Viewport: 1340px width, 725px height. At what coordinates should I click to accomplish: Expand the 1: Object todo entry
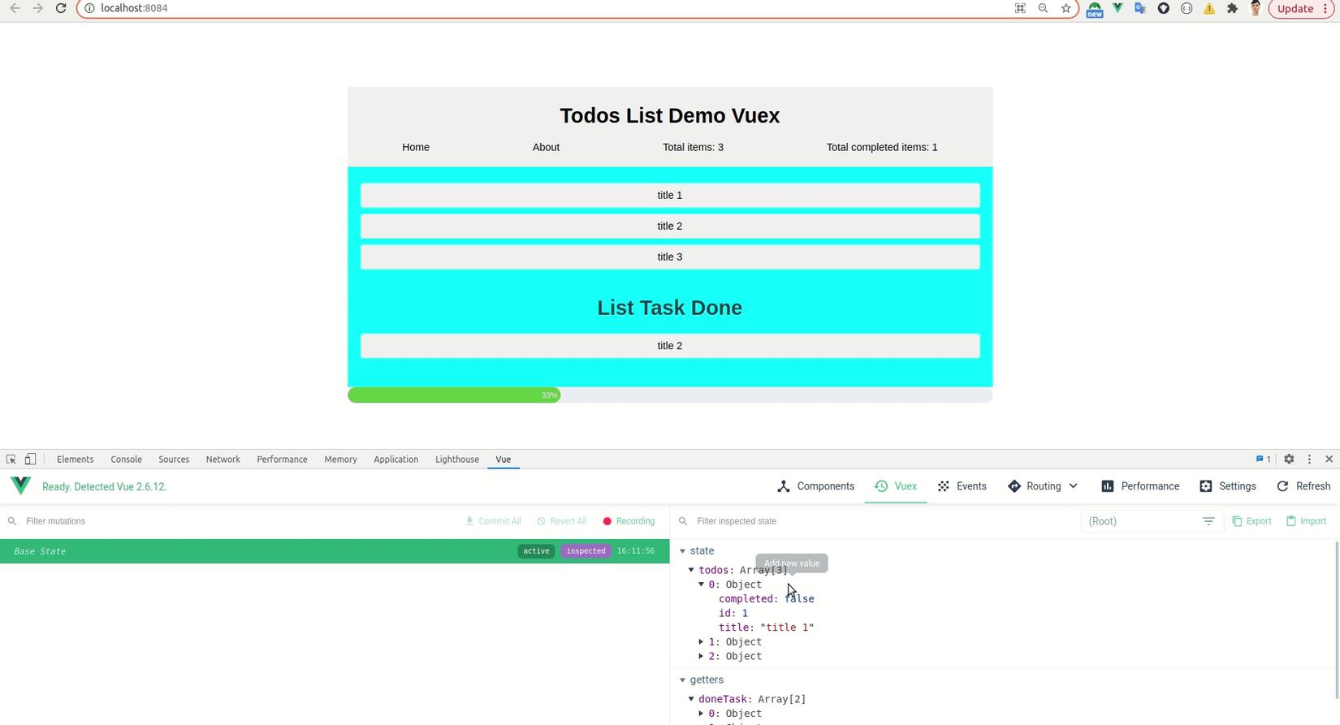tap(702, 642)
